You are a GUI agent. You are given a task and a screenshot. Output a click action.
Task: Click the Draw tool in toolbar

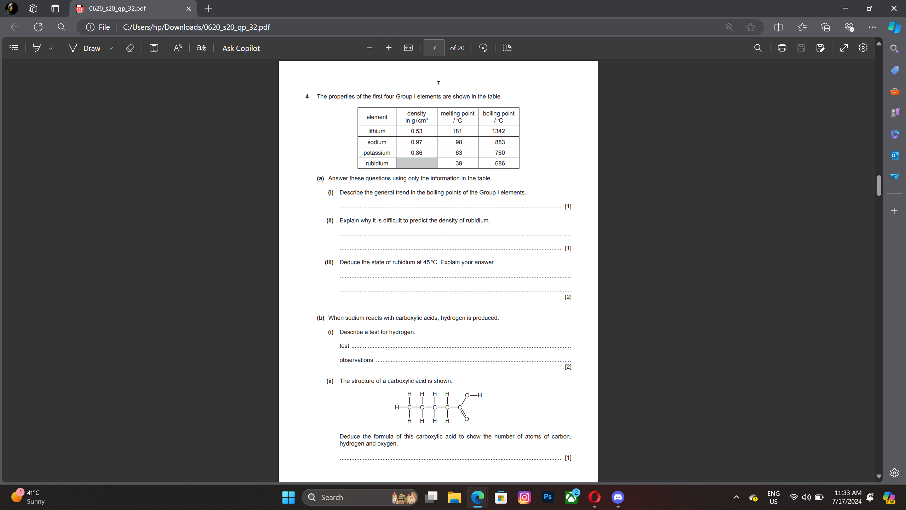coord(91,48)
